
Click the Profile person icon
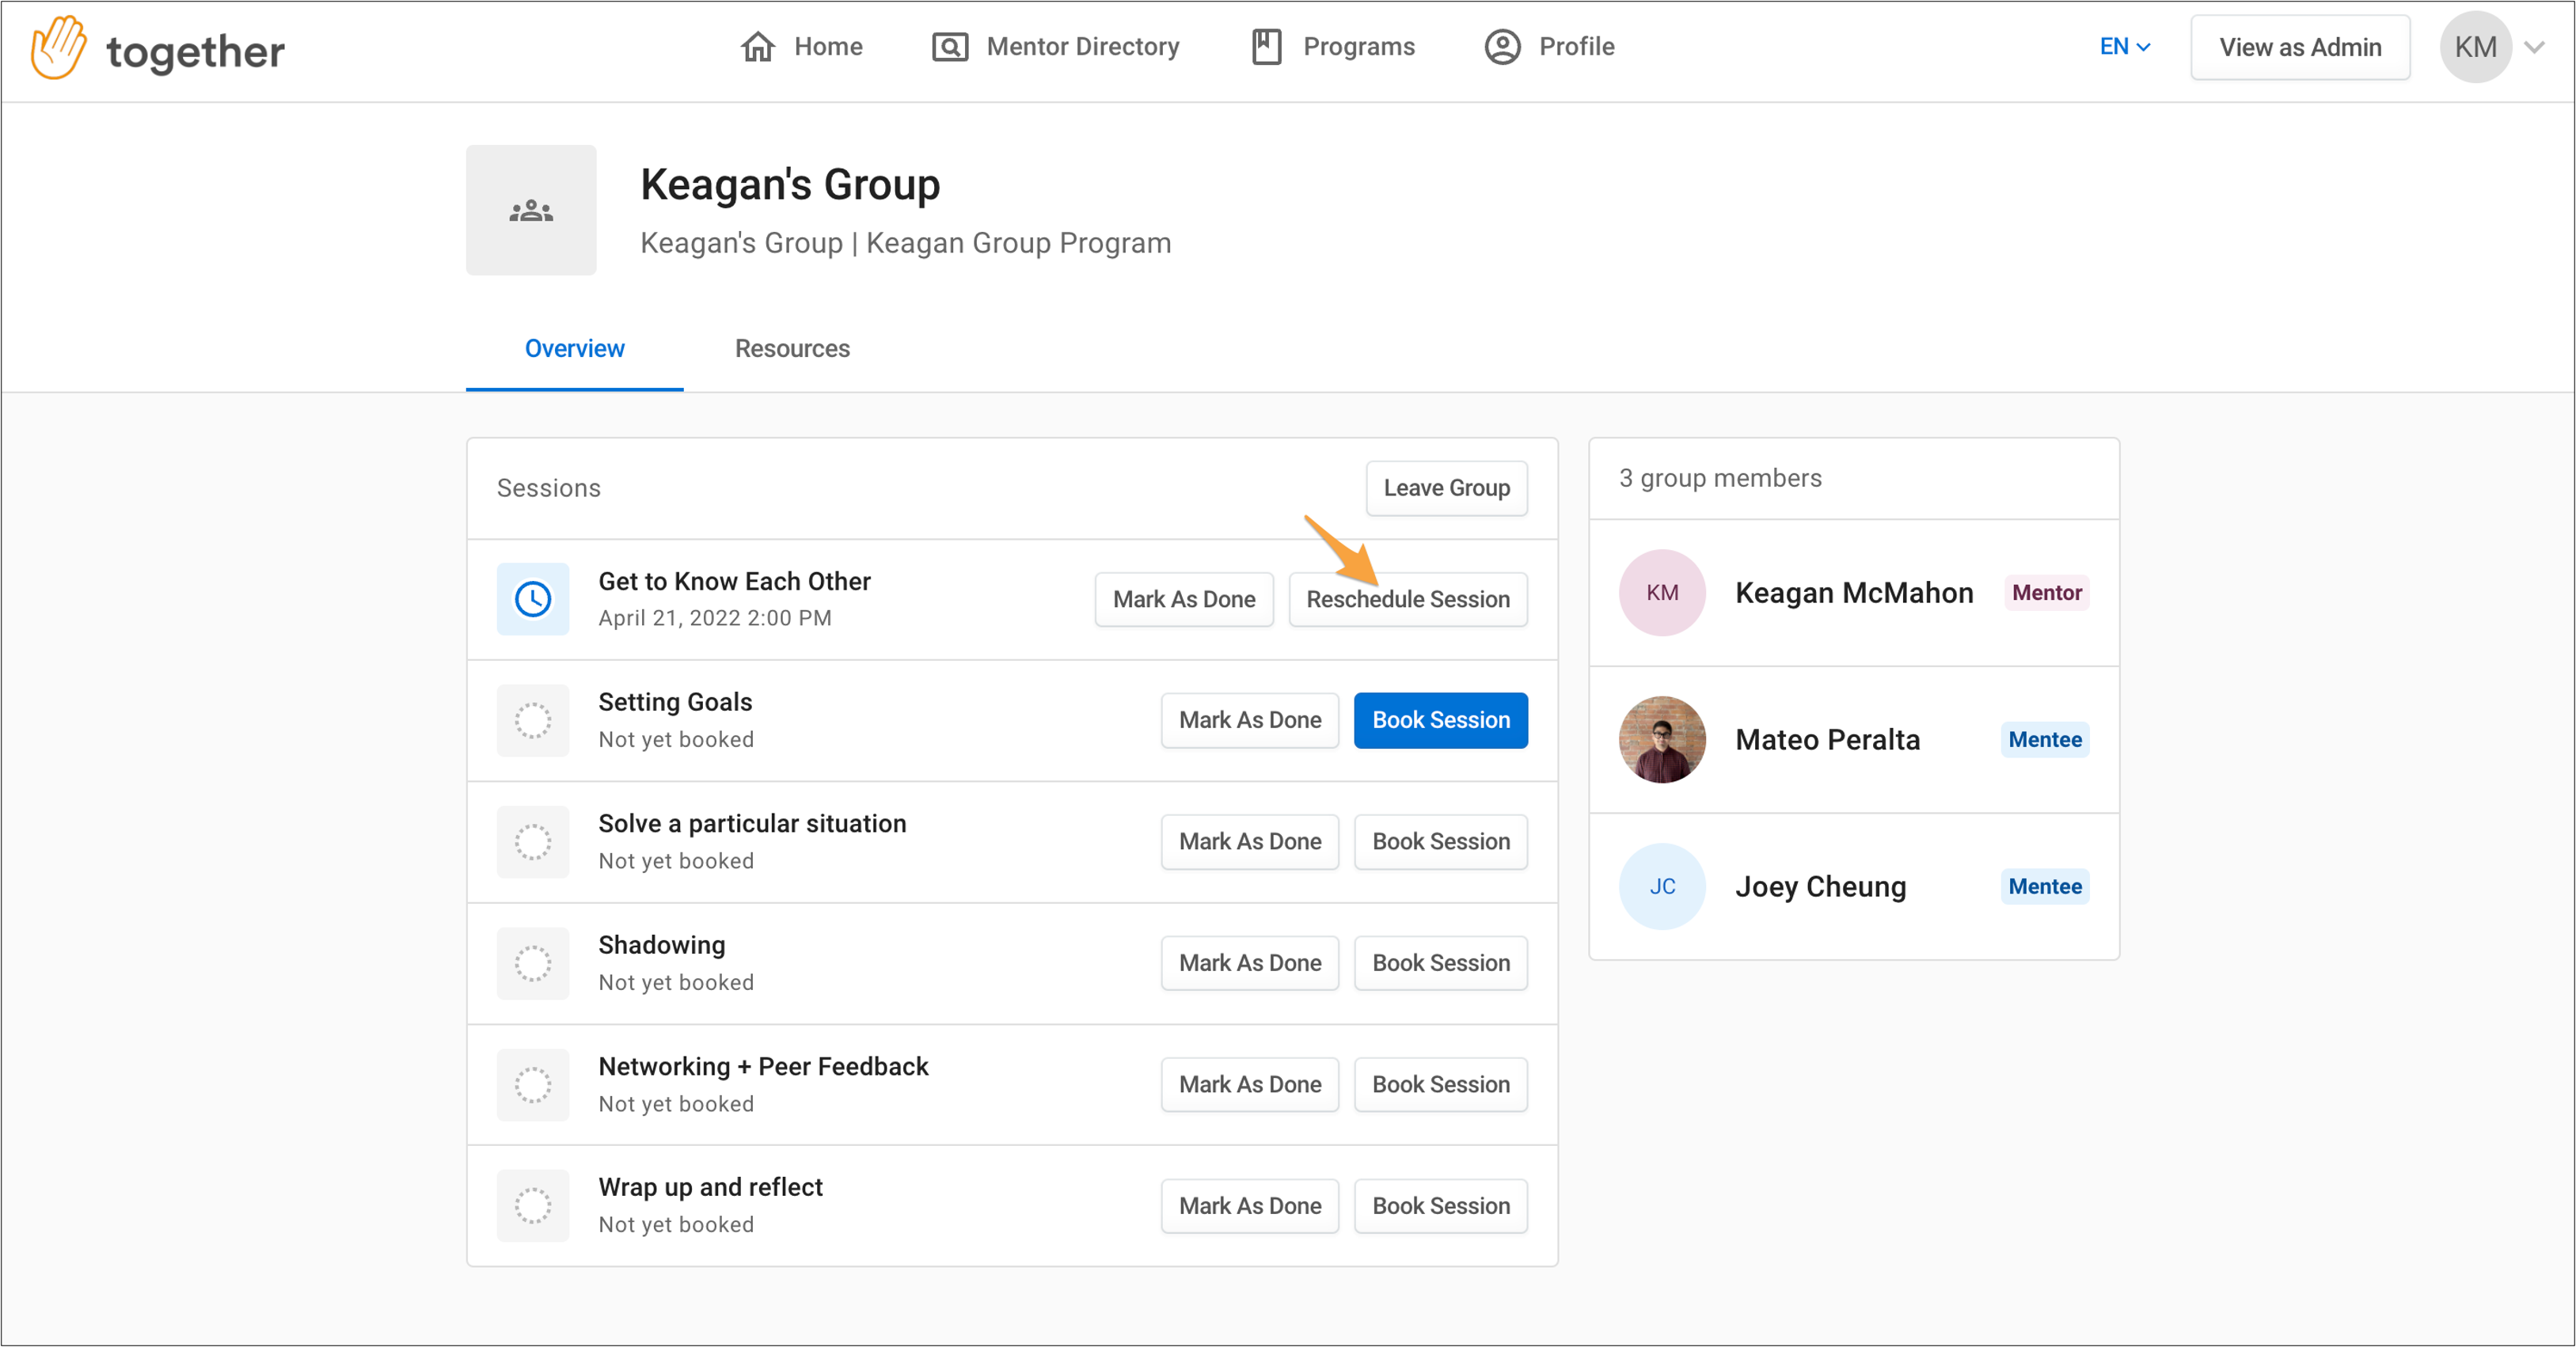1502,47
